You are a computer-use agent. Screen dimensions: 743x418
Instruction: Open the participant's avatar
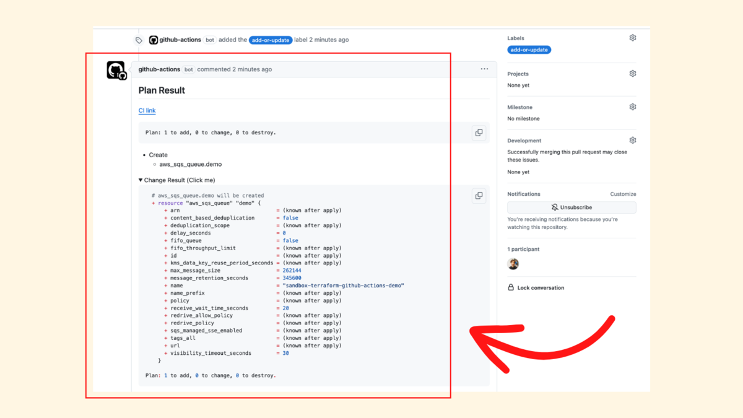tap(513, 264)
